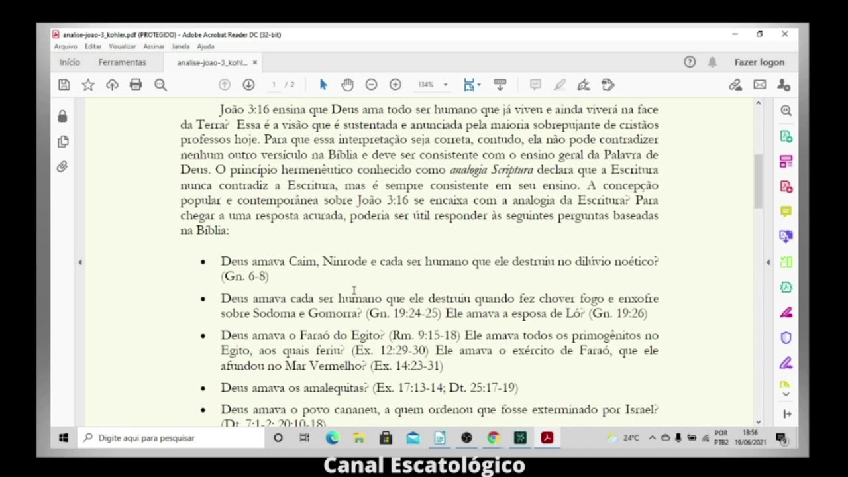Click scrollbar down arrow

758,422
